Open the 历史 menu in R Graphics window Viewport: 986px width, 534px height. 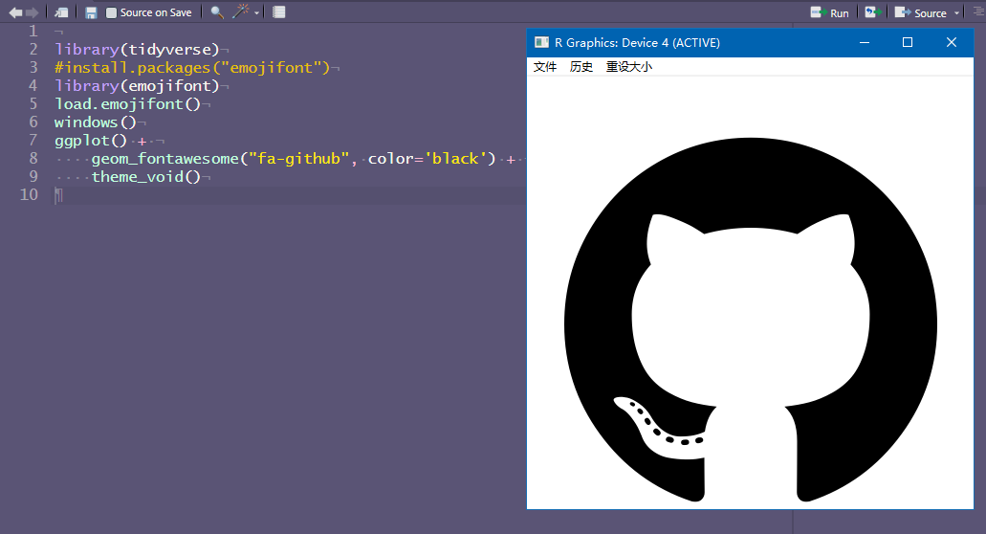[581, 67]
